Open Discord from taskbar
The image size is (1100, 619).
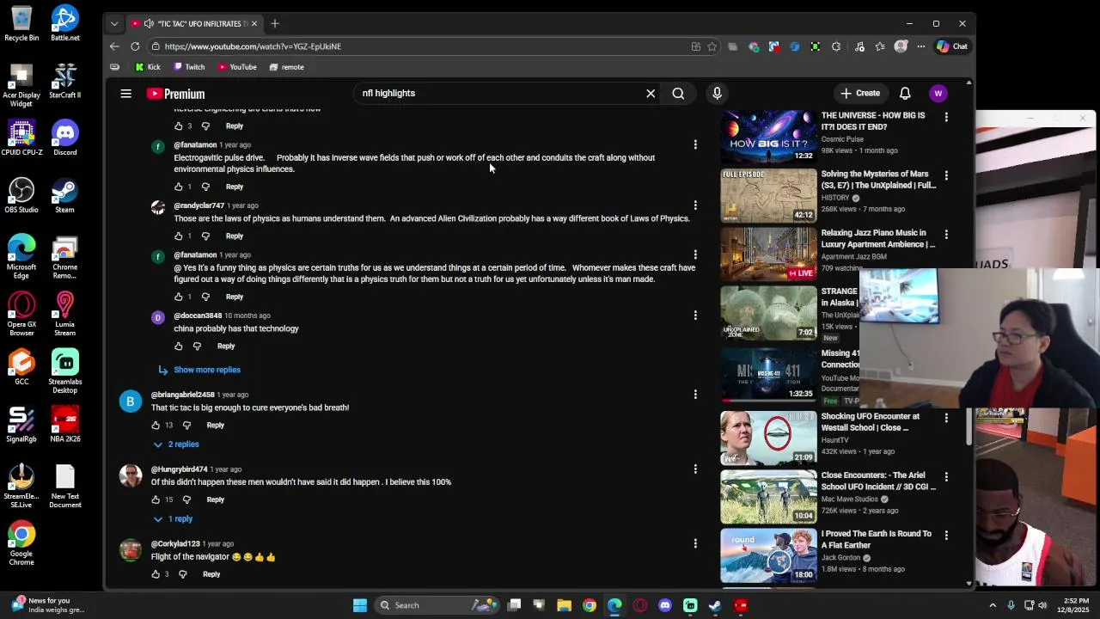[x=665, y=605]
